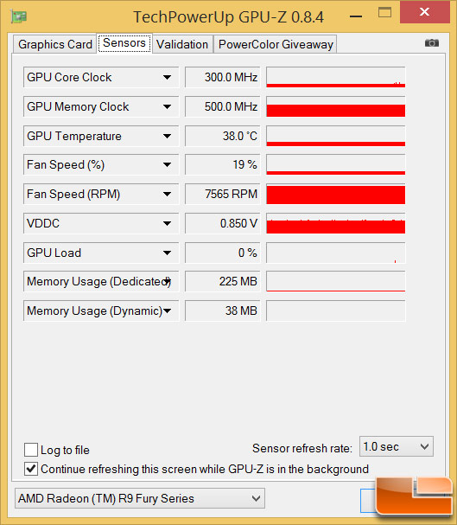Click the Fan Speed RPM red graph bar
The image size is (457, 525).
(336, 195)
